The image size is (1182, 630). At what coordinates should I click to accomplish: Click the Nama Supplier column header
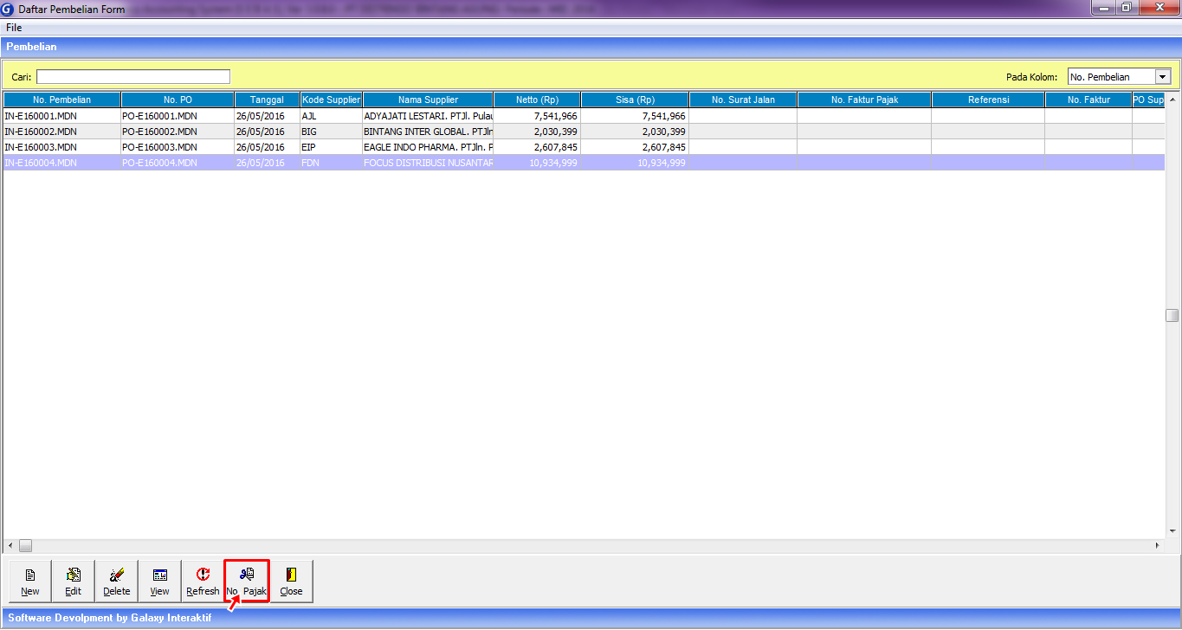[x=428, y=100]
